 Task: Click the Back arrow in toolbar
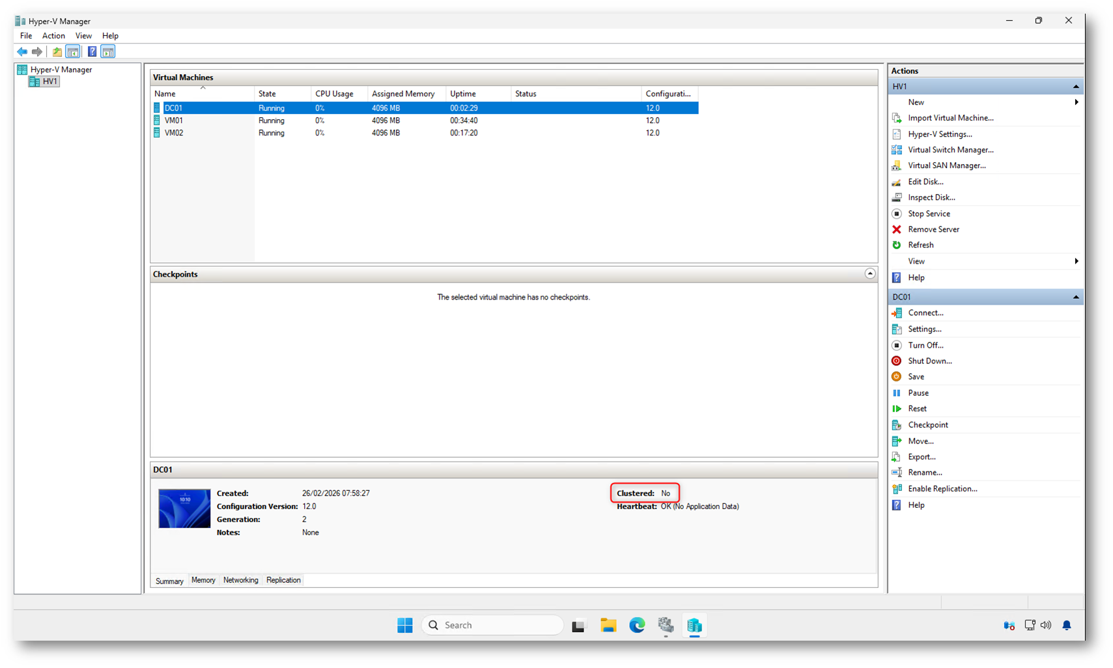coord(22,51)
